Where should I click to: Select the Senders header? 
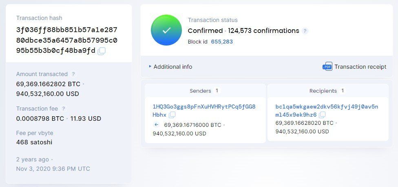pyautogui.click(x=201, y=91)
